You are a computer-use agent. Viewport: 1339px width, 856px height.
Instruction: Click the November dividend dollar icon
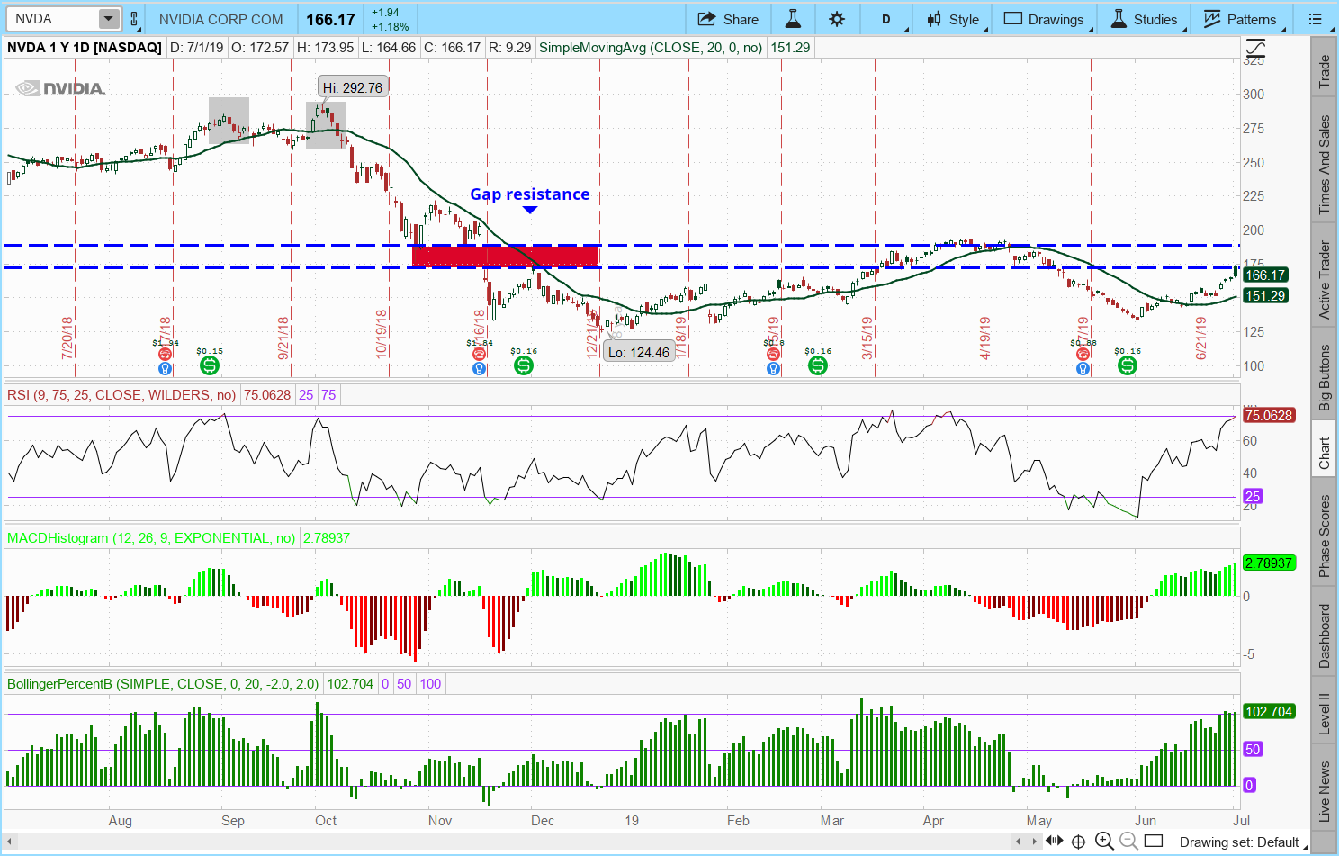coord(524,365)
